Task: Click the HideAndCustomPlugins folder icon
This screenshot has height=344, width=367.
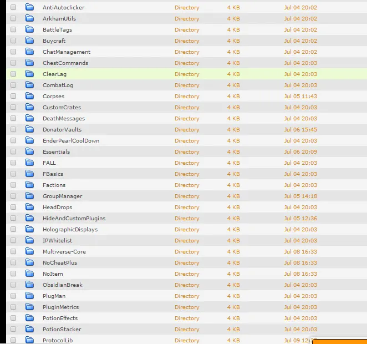Action: click(29, 218)
